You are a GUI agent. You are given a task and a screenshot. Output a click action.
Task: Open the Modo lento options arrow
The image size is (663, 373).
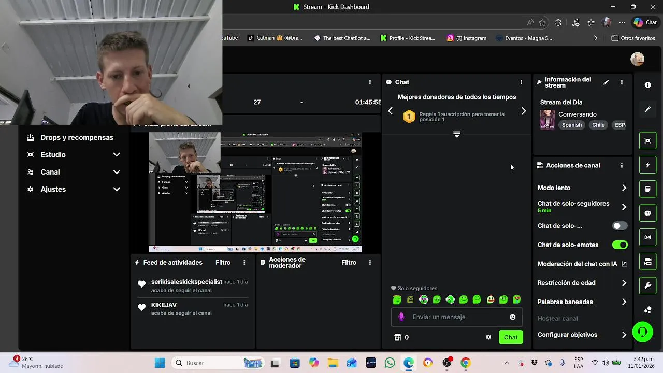pyautogui.click(x=624, y=188)
